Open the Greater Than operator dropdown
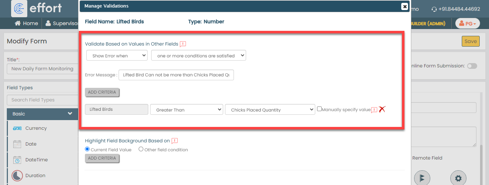Screen dimensions: 489x185 pos(186,110)
